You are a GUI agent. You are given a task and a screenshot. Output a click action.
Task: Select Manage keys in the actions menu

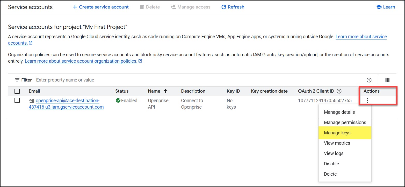(x=345, y=133)
